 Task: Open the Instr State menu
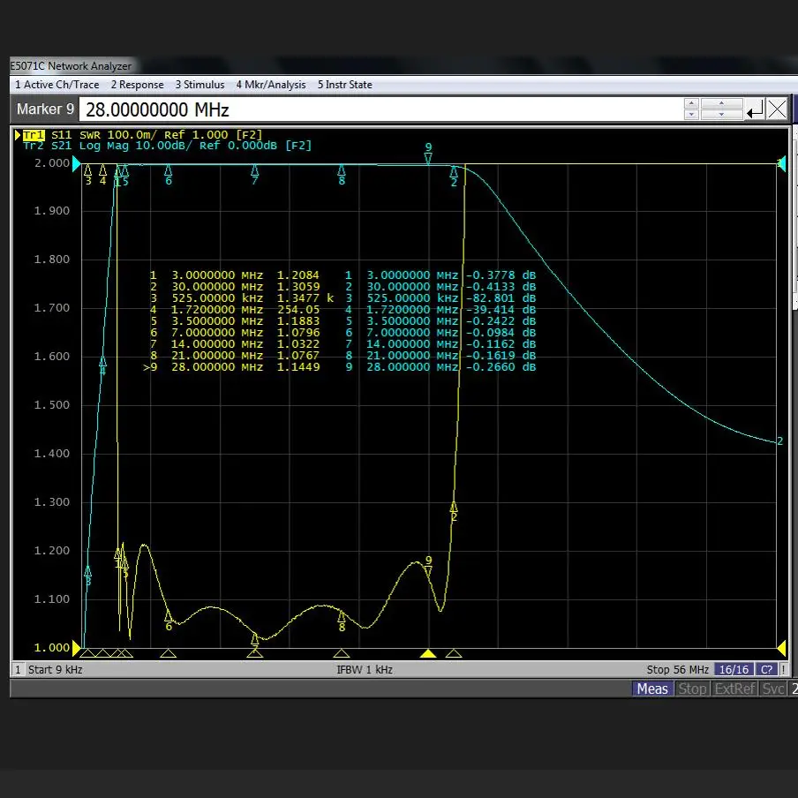tap(344, 85)
